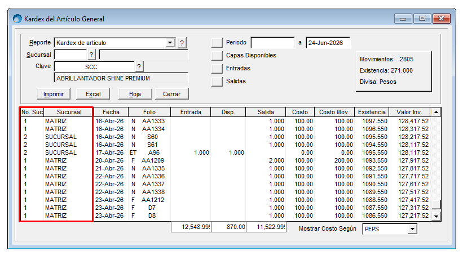Open help lookup next to Reporte
463x256 pixels.
(182, 43)
